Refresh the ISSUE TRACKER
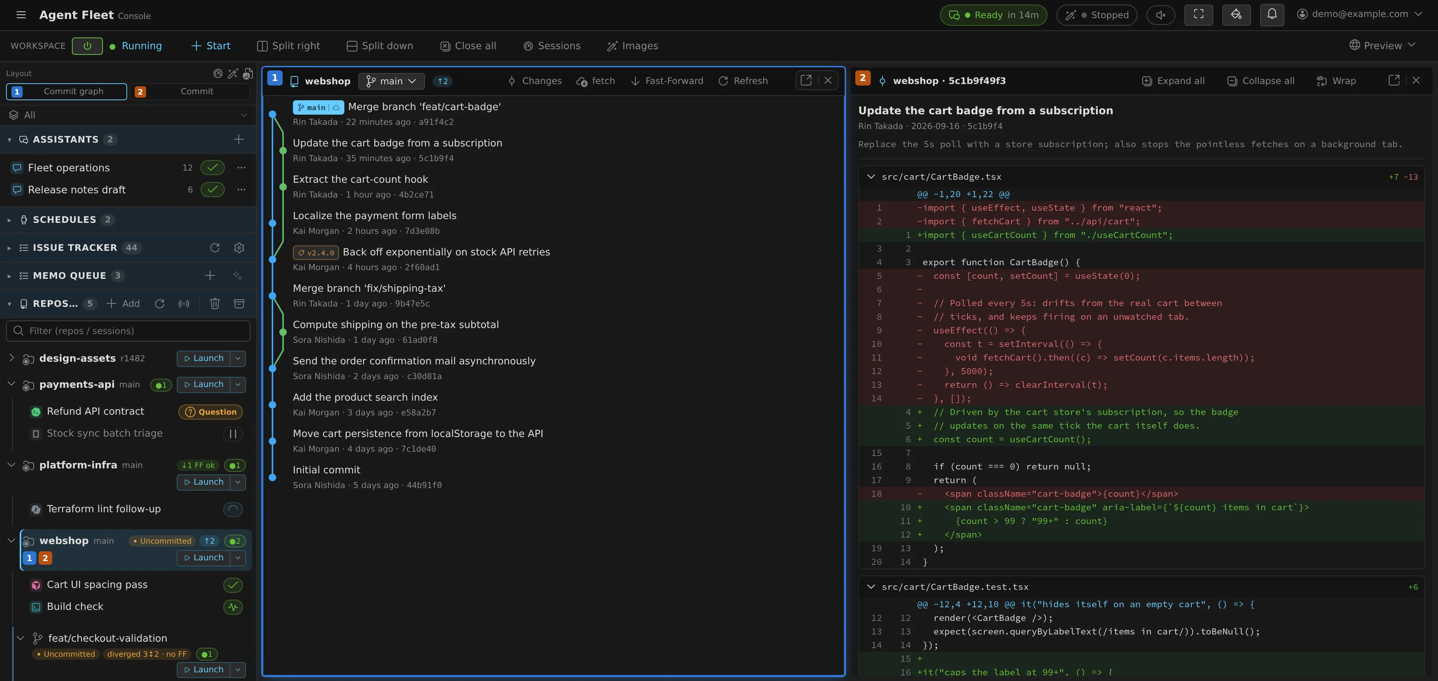The height and width of the screenshot is (681, 1438). (215, 248)
